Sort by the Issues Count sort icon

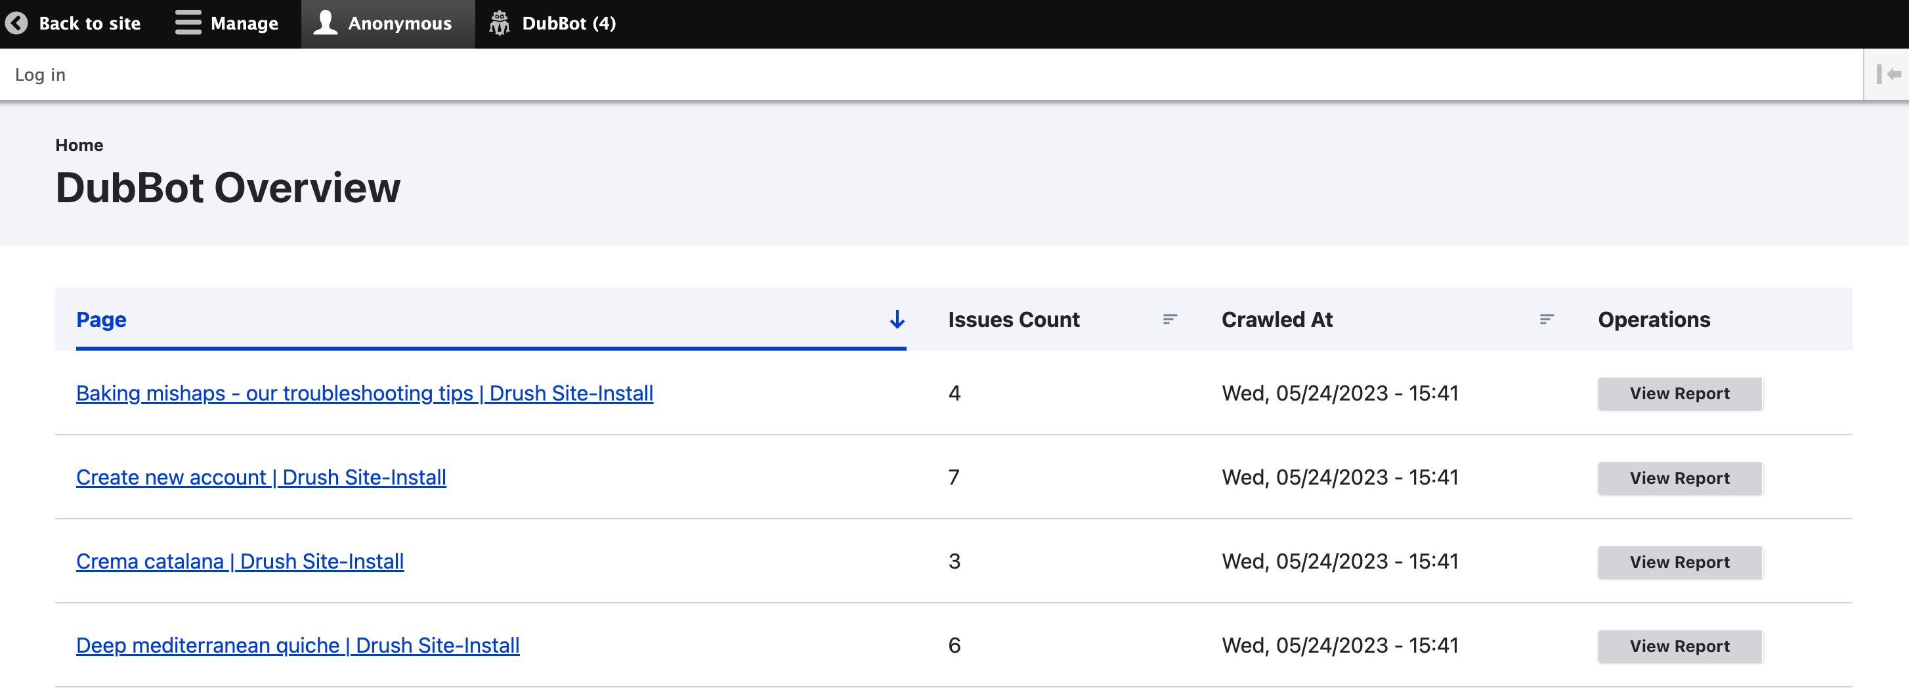[x=1169, y=320]
